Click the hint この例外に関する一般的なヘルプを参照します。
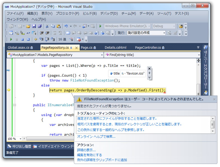Viewport: 220px width, 167px height. 111,130
